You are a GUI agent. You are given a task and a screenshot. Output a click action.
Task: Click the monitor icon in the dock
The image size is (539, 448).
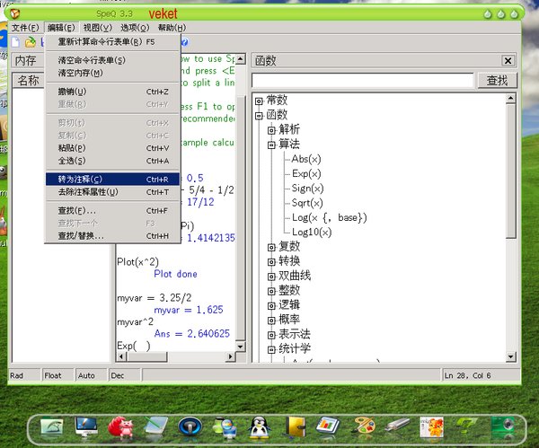pos(87,426)
